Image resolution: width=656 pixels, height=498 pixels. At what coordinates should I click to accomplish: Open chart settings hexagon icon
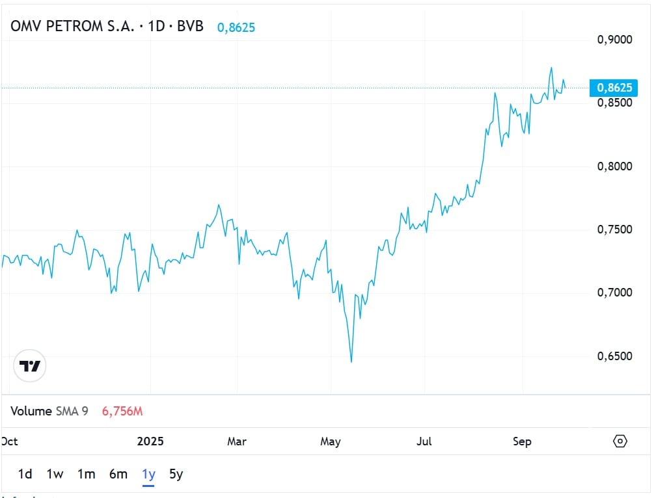[x=620, y=441]
